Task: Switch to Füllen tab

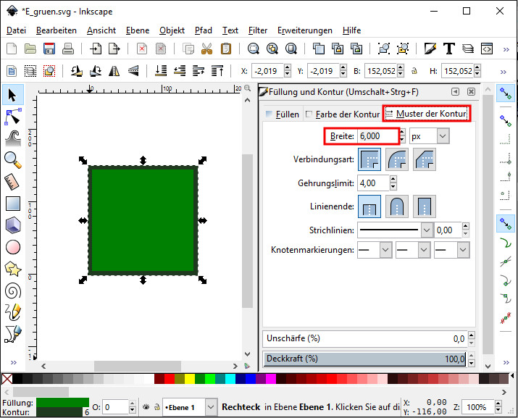Action: [x=283, y=114]
